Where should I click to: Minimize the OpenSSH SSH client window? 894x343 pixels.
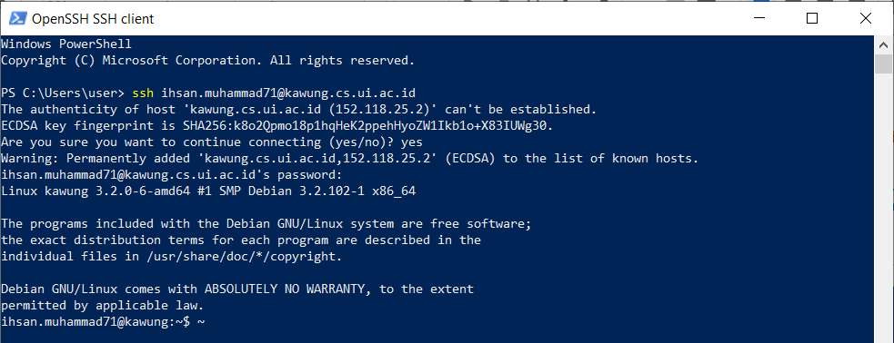pyautogui.click(x=759, y=19)
